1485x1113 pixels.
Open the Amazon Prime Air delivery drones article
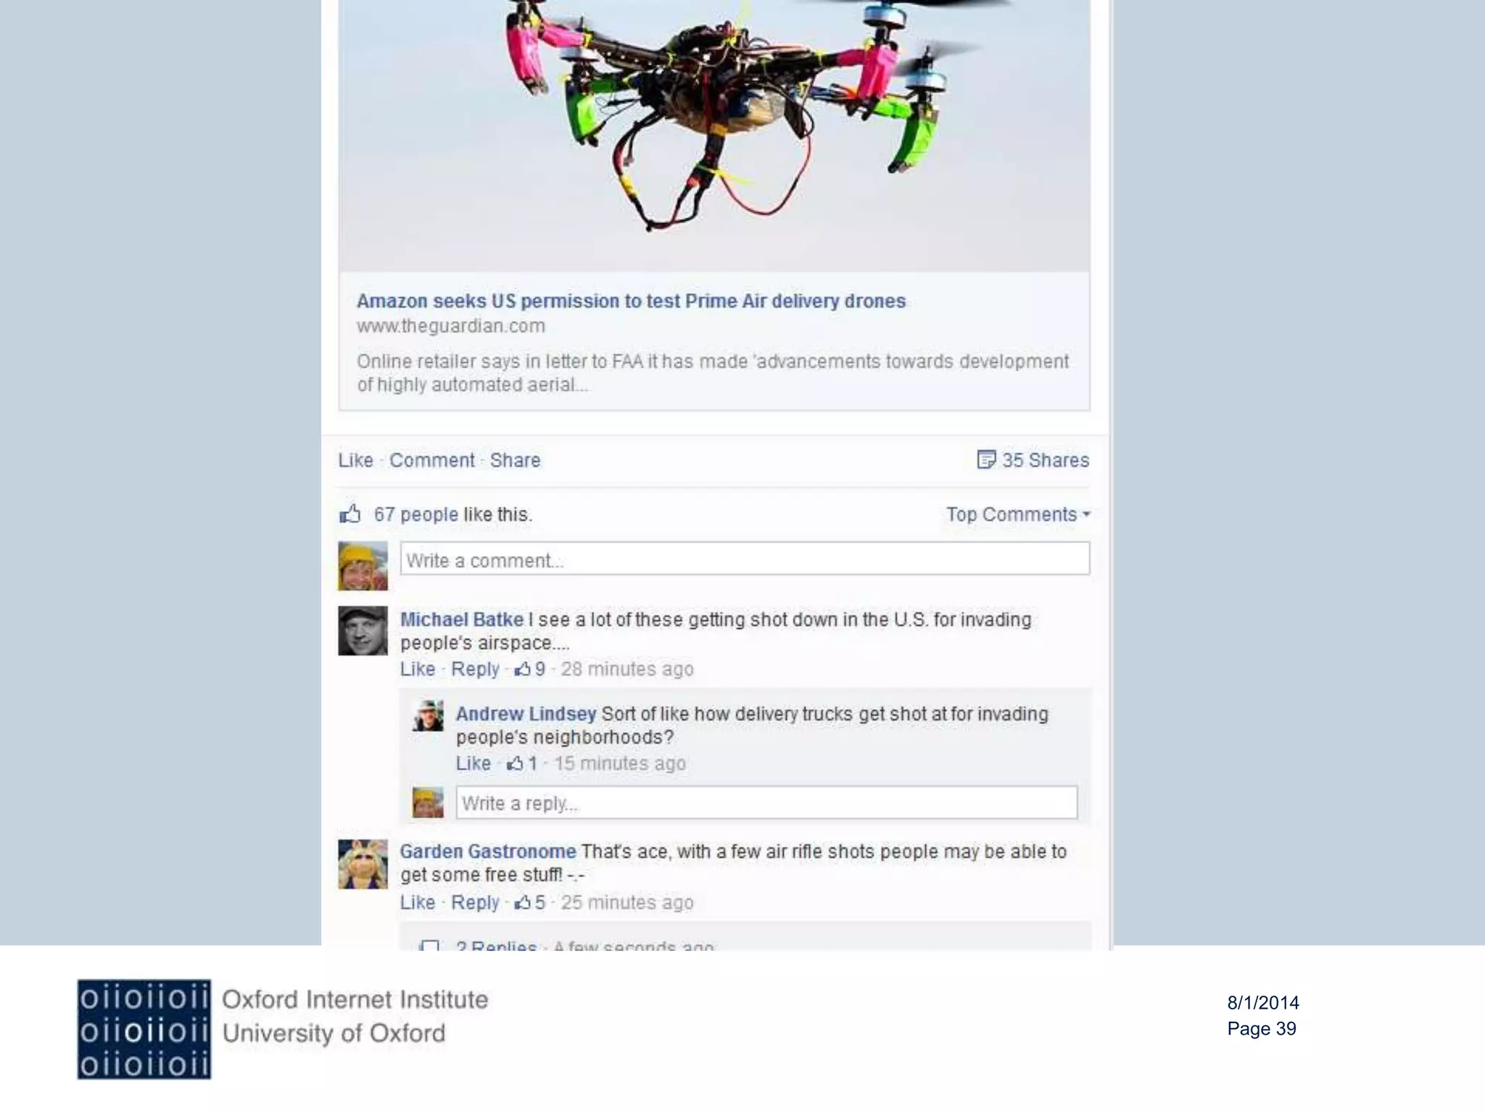[x=631, y=301]
